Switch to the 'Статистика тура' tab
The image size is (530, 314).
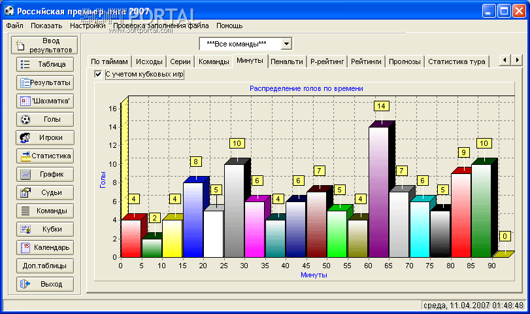click(457, 61)
